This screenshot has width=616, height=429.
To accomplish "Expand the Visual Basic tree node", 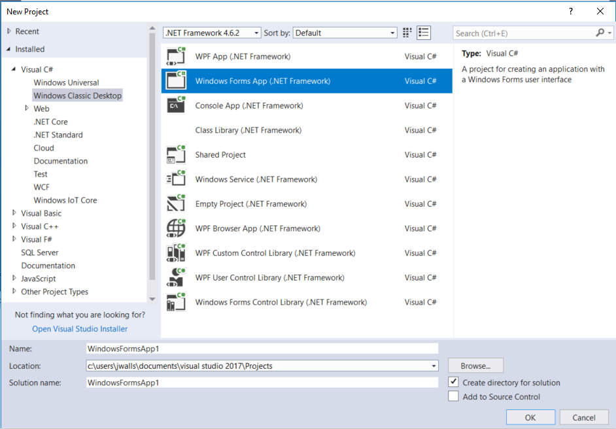I will tap(15, 213).
